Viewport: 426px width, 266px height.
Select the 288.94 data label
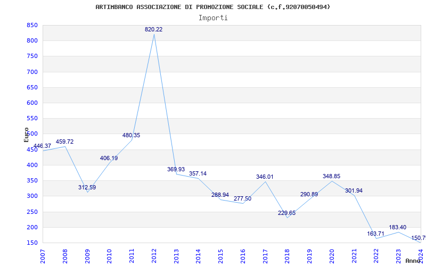220,195
